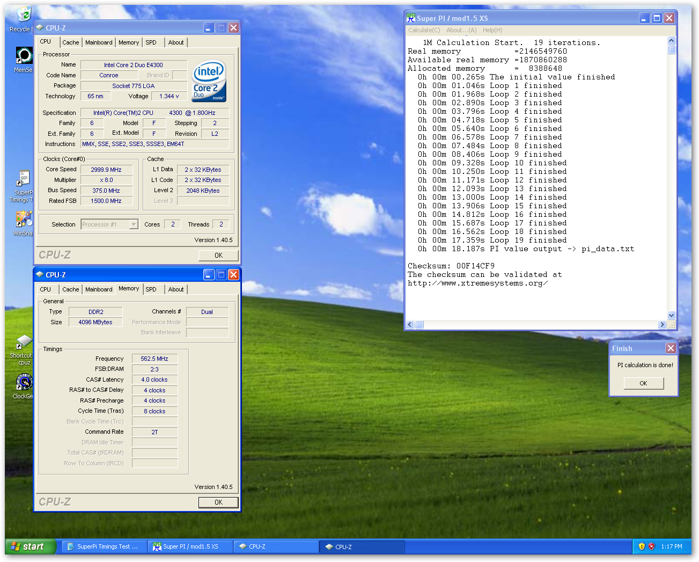Click the memory Type value DDR2

[x=96, y=312]
